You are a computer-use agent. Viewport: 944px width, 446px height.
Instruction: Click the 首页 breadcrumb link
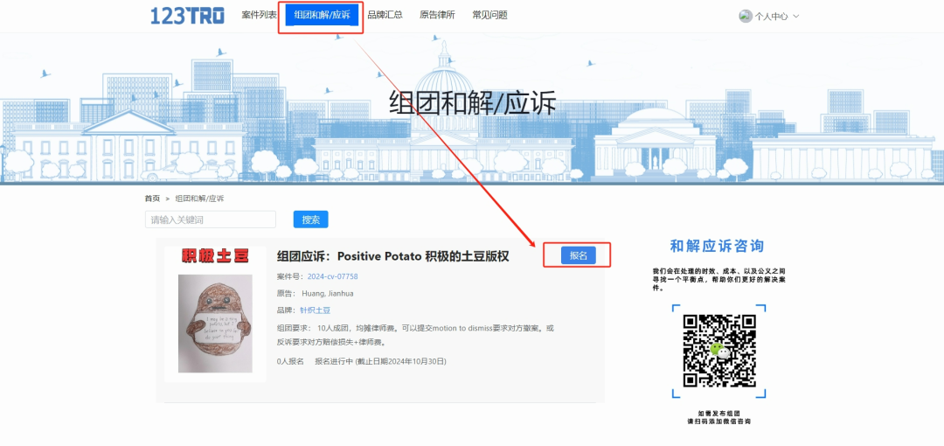tap(152, 199)
